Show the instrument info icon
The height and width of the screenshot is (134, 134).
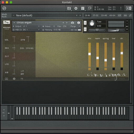click(78, 23)
